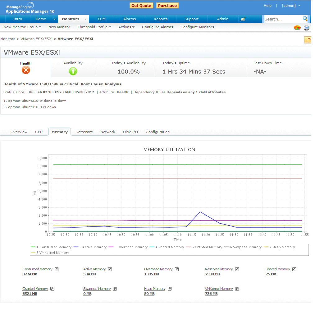Select the Memory tab
Viewport: 315px width, 311px height.
point(59,132)
